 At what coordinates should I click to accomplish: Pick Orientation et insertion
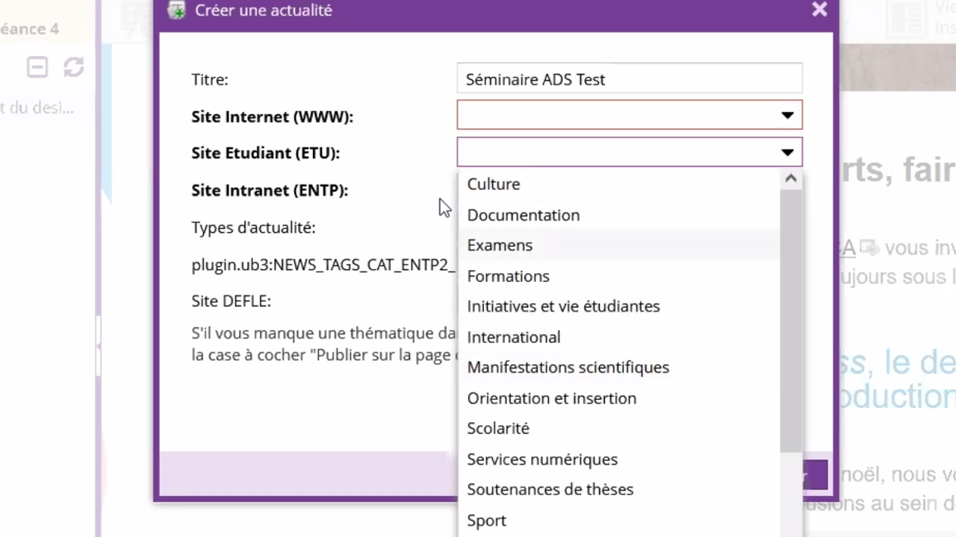pos(551,398)
